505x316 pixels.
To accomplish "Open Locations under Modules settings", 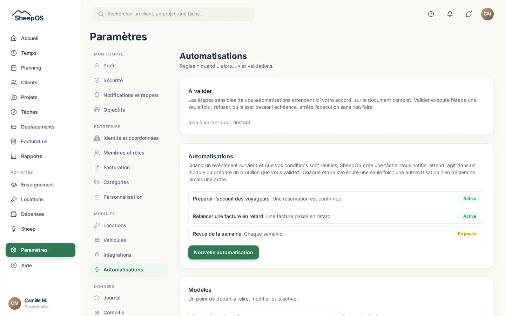I will click(129, 225).
